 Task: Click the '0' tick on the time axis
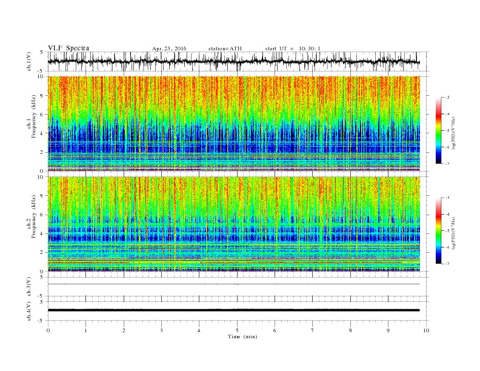pos(48,330)
